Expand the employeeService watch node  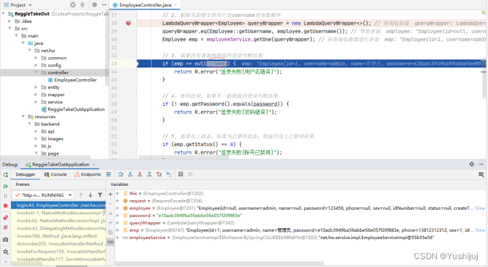[x=118, y=238]
